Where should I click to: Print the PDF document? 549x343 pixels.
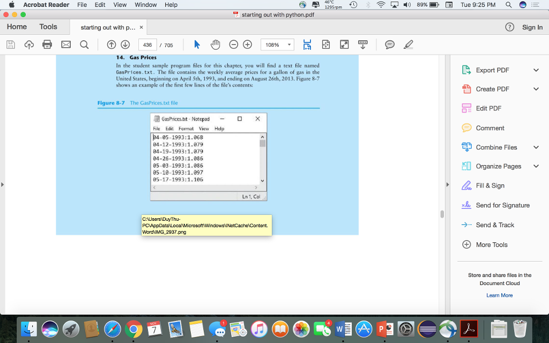tap(46, 44)
